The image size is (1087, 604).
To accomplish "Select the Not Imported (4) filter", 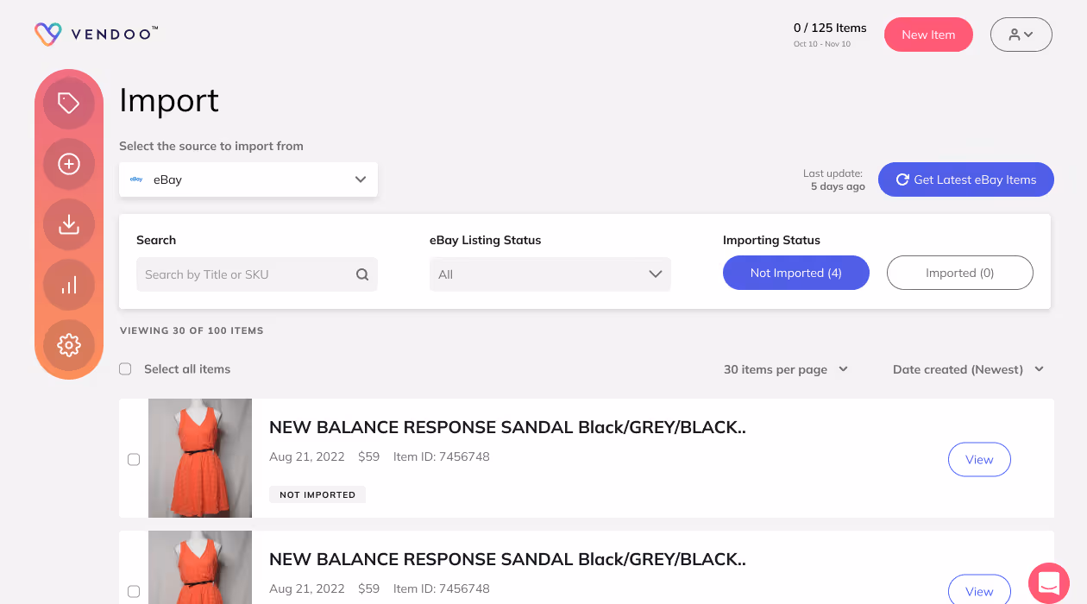I will [796, 273].
